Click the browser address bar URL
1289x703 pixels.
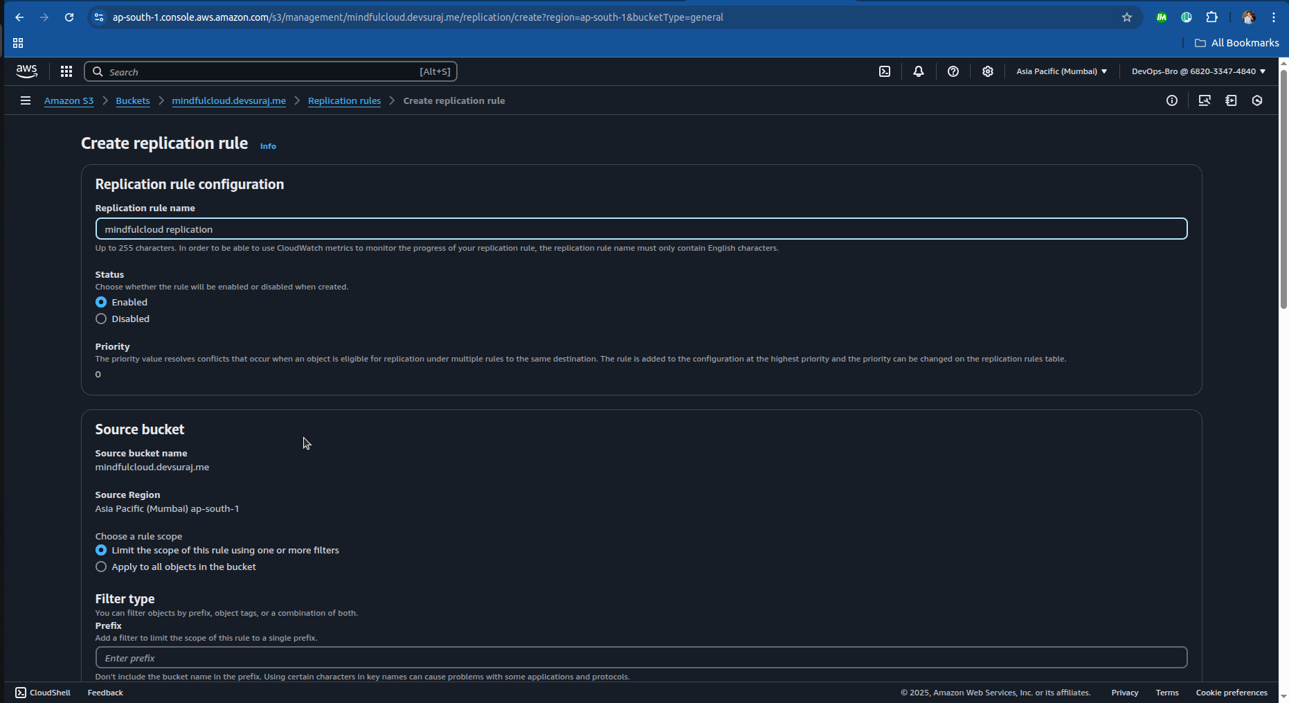pyautogui.click(x=418, y=17)
